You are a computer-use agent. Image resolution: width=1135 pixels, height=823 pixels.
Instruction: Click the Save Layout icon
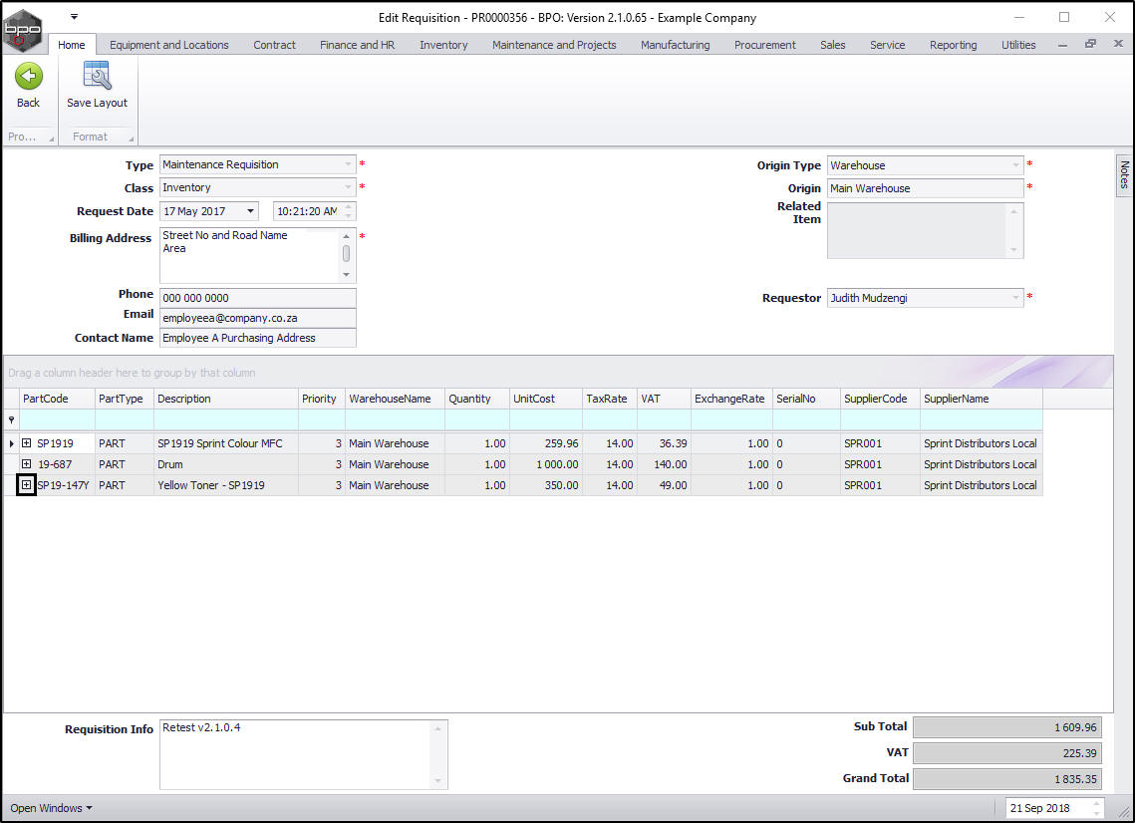pos(97,76)
